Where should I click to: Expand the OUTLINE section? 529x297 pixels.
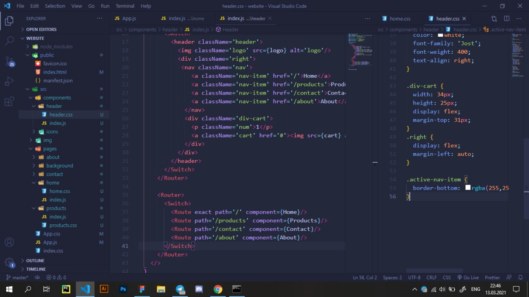tap(35, 261)
